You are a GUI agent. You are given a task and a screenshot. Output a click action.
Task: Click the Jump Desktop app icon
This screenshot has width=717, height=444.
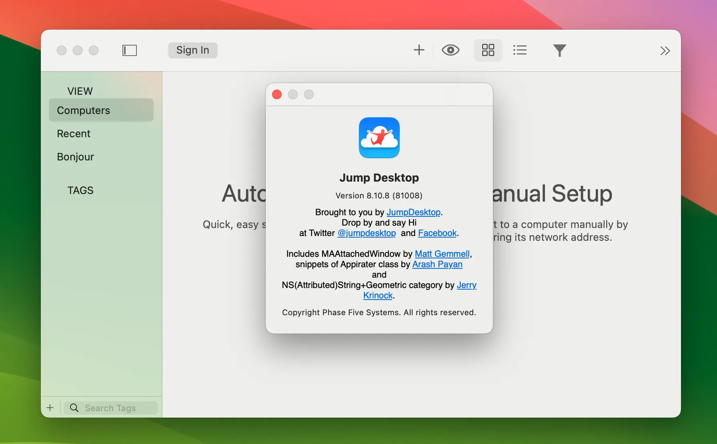[379, 137]
